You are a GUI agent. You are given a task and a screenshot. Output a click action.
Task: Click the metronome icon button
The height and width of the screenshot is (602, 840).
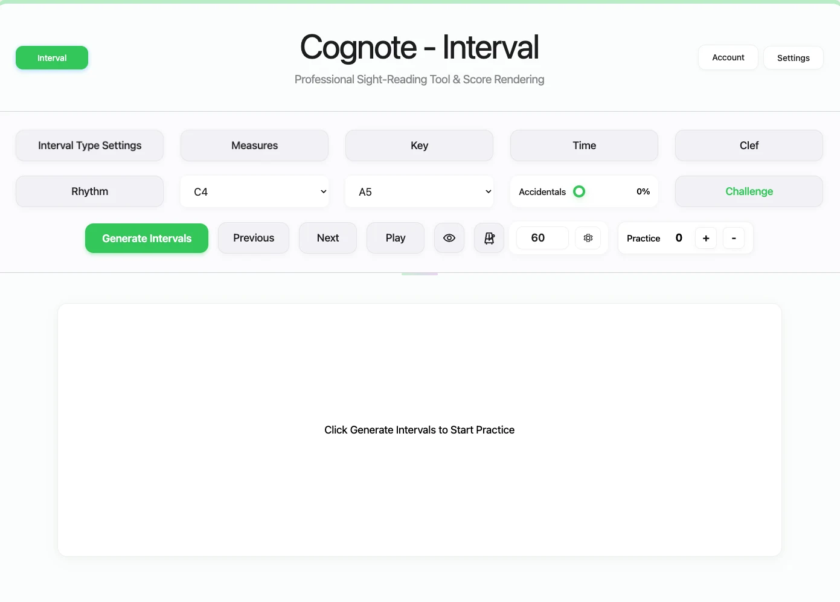tap(489, 238)
